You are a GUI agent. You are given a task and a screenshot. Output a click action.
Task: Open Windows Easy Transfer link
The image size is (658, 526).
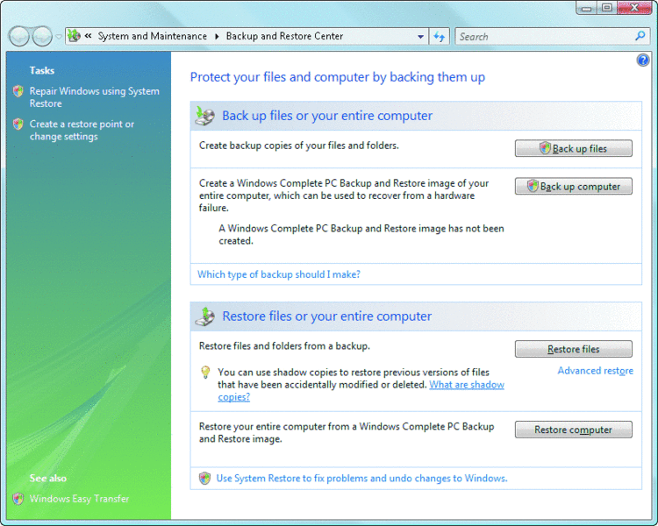tap(79, 499)
